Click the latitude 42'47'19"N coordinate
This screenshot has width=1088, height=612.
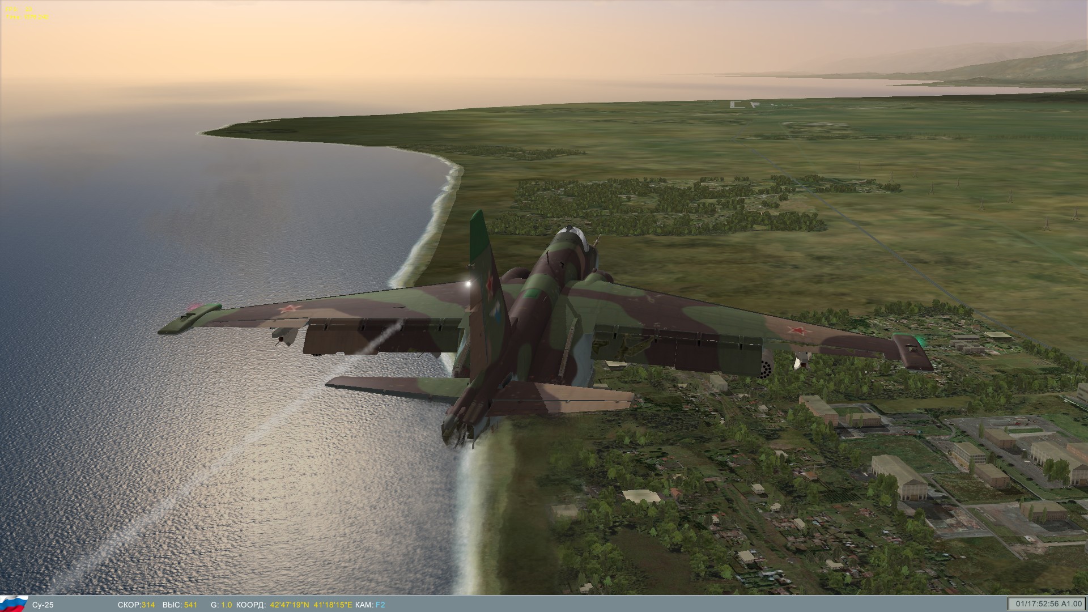[x=290, y=605]
